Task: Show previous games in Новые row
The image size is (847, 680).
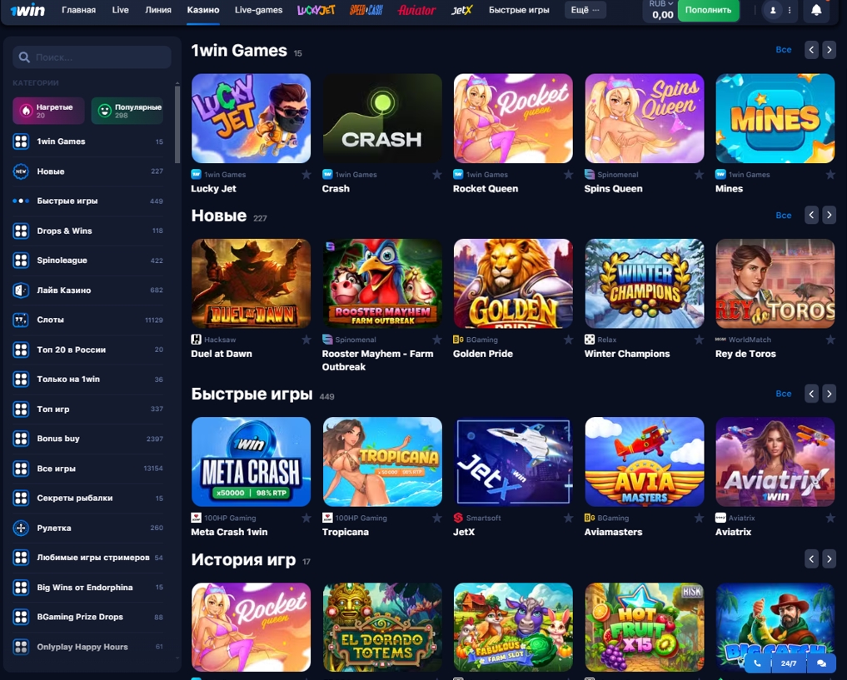Action: click(811, 215)
